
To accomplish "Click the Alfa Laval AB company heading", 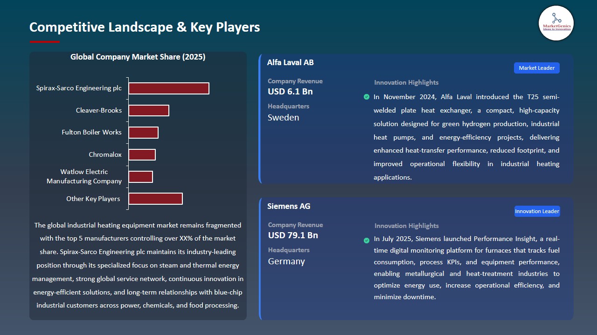I will [x=290, y=62].
